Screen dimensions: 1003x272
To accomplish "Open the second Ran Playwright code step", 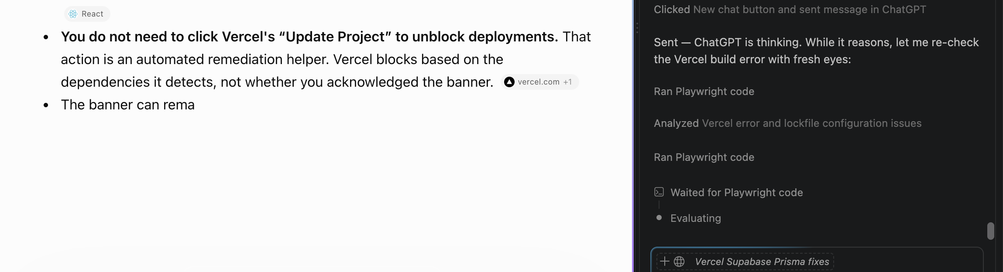I will pyautogui.click(x=704, y=157).
